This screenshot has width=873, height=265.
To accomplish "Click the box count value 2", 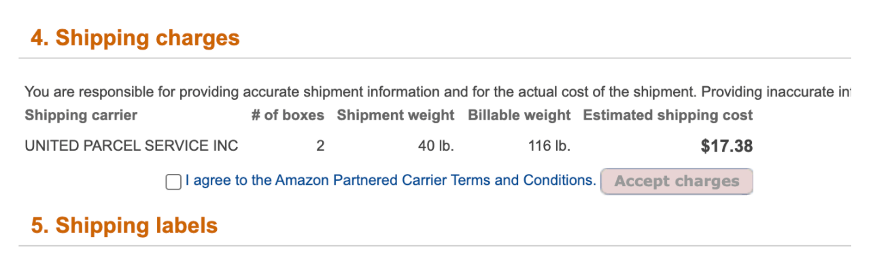I will (320, 145).
